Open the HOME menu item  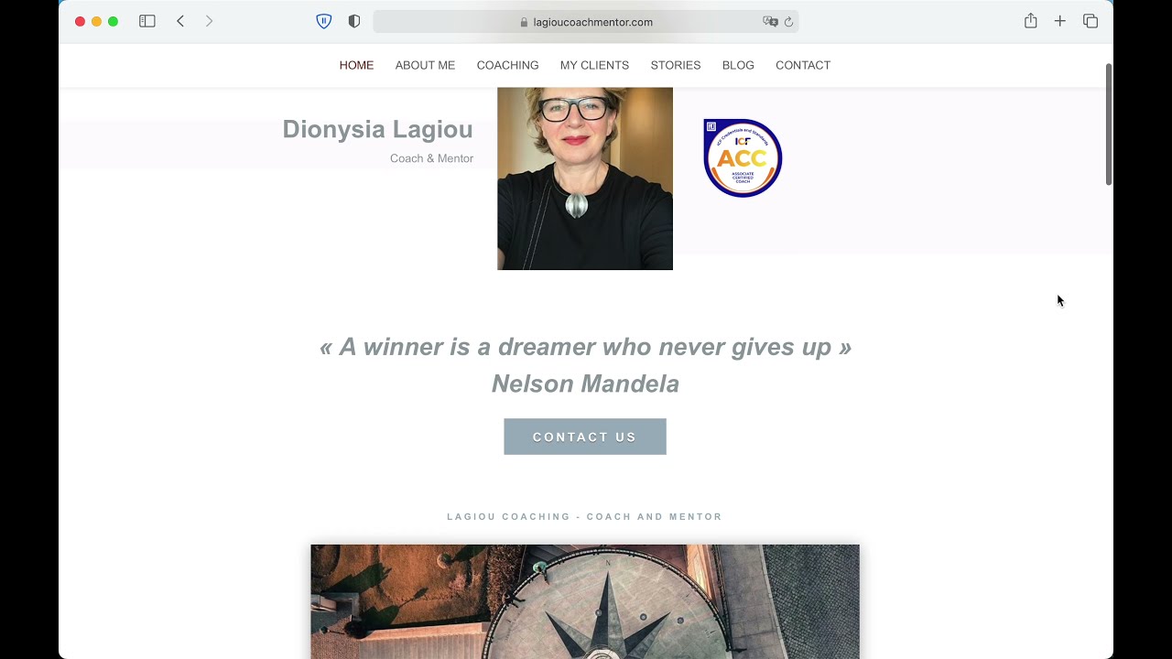click(356, 65)
